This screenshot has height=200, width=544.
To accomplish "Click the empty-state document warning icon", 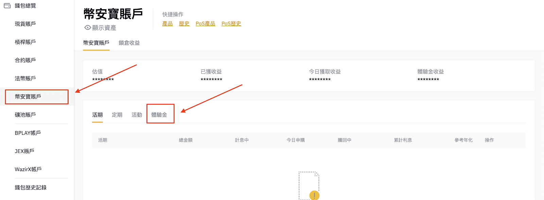I will click(309, 185).
